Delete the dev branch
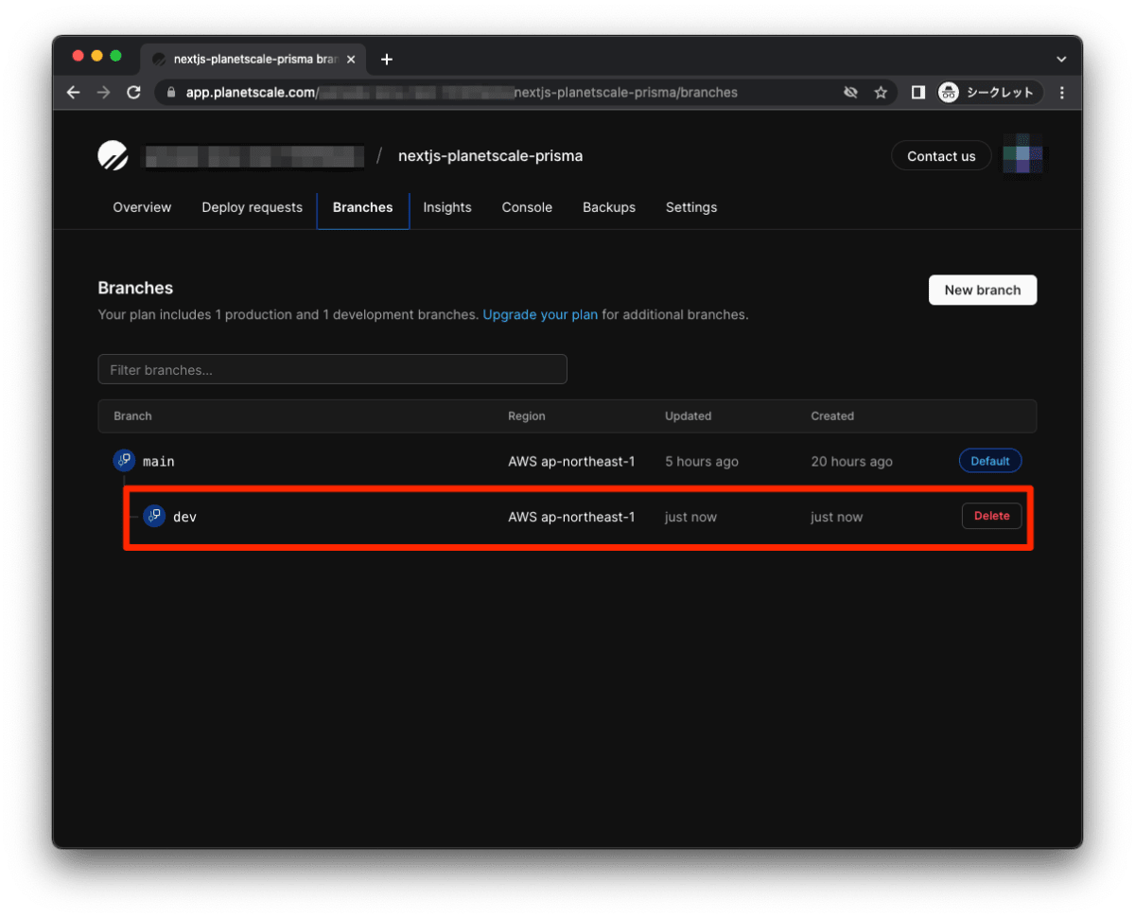The width and height of the screenshot is (1135, 918). (x=992, y=516)
